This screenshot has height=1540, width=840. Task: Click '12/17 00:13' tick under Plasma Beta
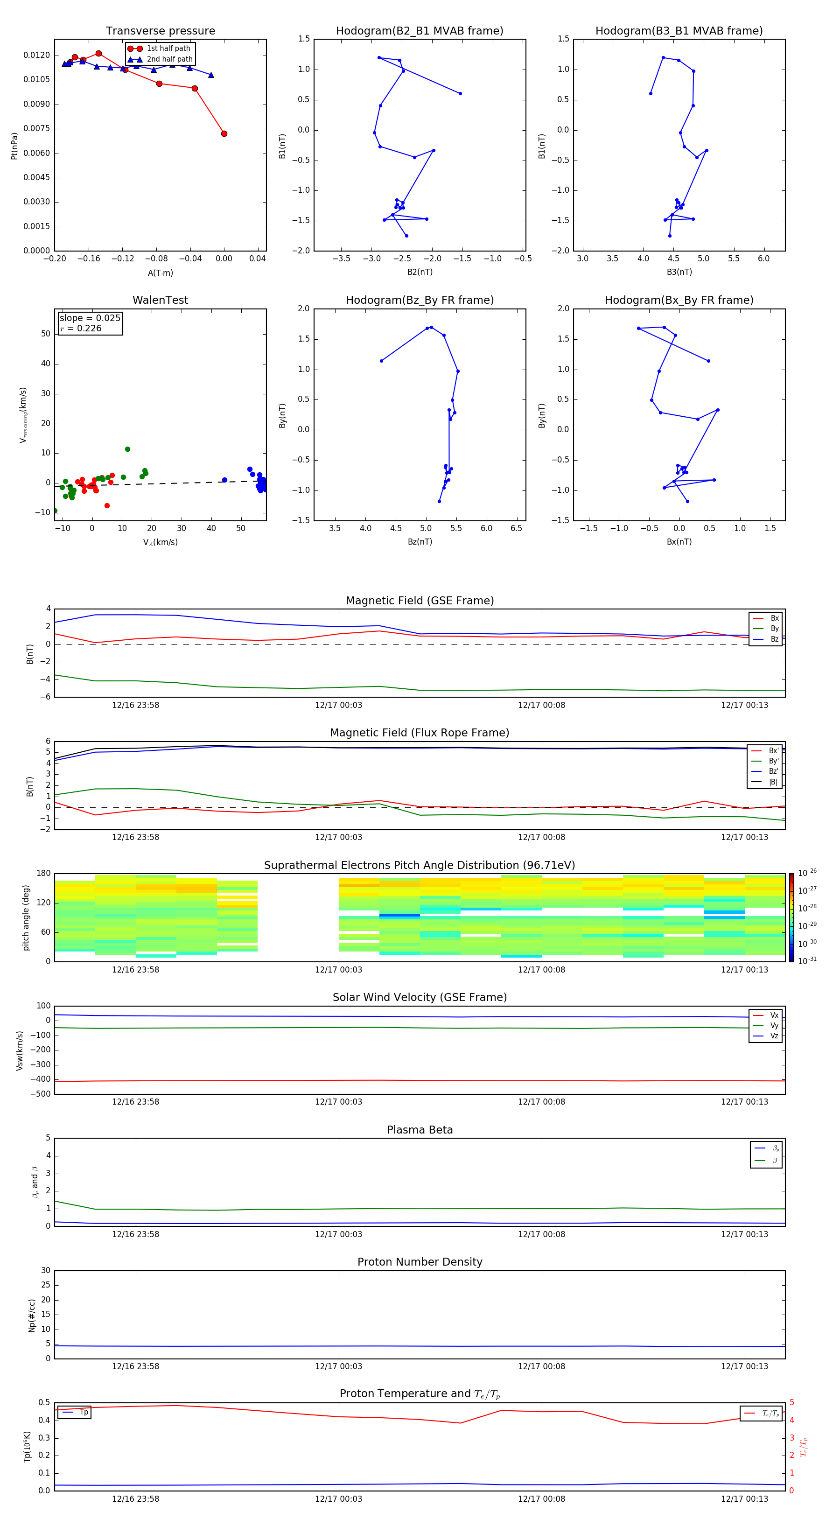point(744,1234)
